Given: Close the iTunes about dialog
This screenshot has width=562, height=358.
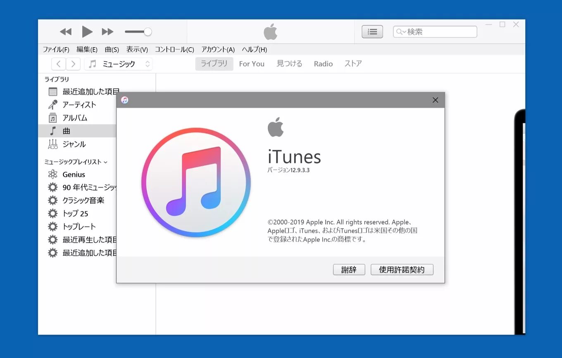Looking at the screenshot, I should coord(435,100).
